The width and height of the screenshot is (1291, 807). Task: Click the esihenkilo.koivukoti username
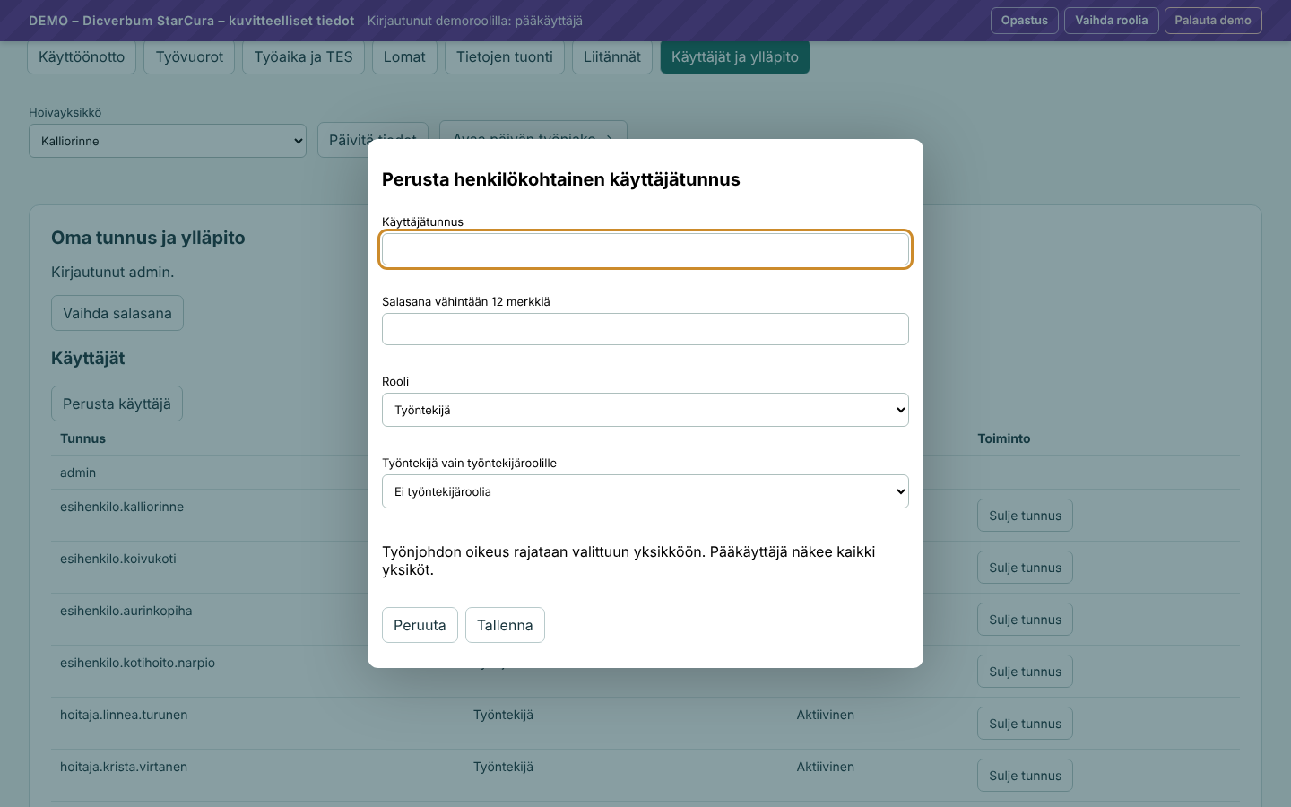118,559
